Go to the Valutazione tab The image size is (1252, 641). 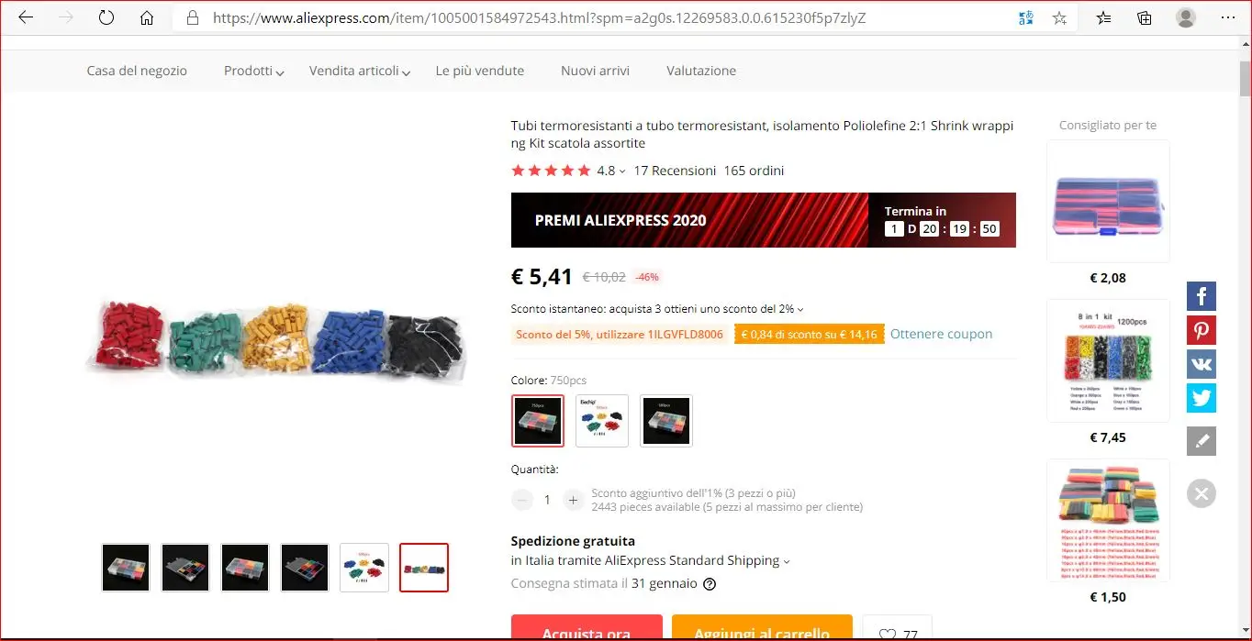click(701, 71)
